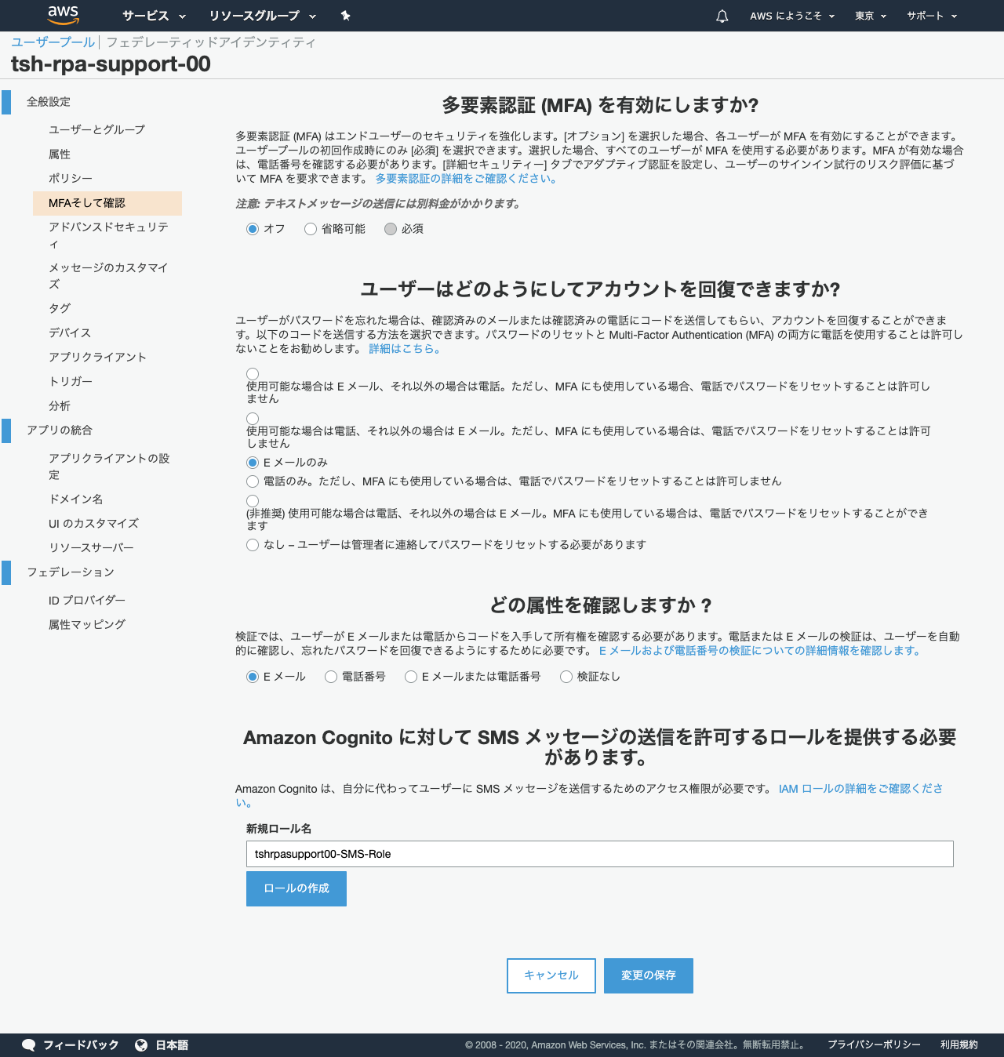Choose email-first then phone recovery radio
Image resolution: width=1004 pixels, height=1057 pixels.
(x=253, y=374)
